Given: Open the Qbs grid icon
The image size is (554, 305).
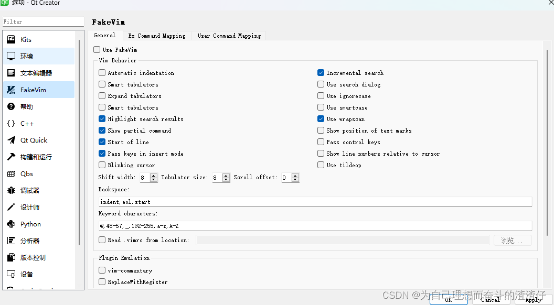Looking at the screenshot, I should tap(12, 173).
